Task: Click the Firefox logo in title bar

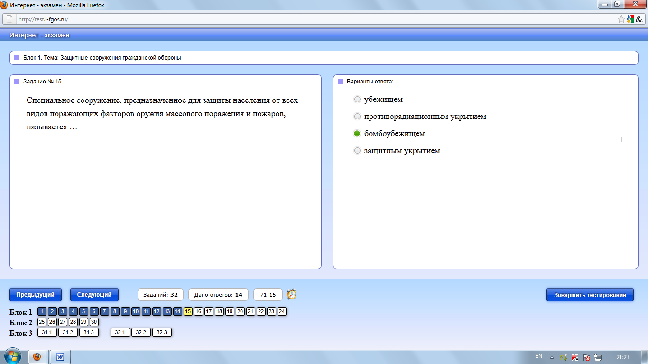Action: tap(4, 5)
